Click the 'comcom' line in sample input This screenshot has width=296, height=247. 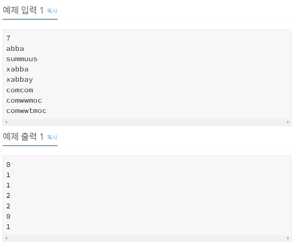click(20, 90)
